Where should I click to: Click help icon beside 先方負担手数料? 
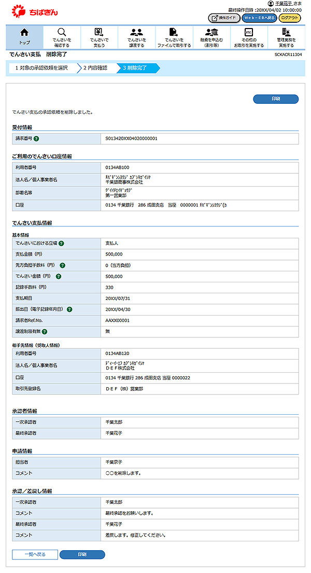coord(63,265)
